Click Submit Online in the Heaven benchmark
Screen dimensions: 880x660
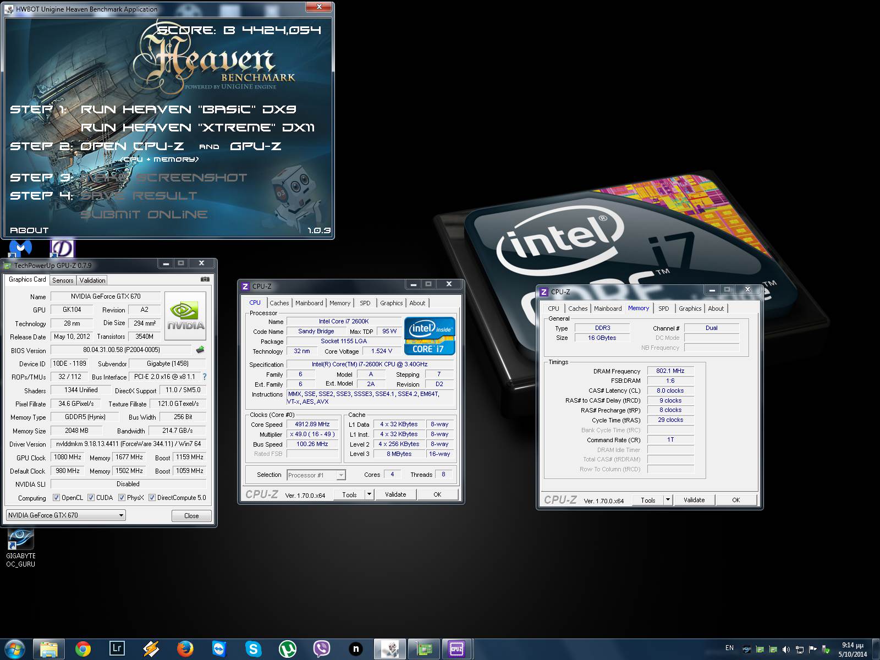coord(144,215)
